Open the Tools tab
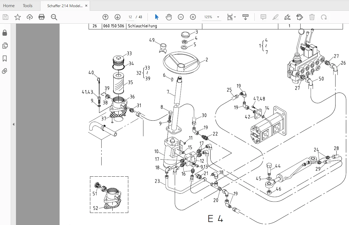Image resolution: width=349 pixels, height=225 pixels. click(x=28, y=5)
